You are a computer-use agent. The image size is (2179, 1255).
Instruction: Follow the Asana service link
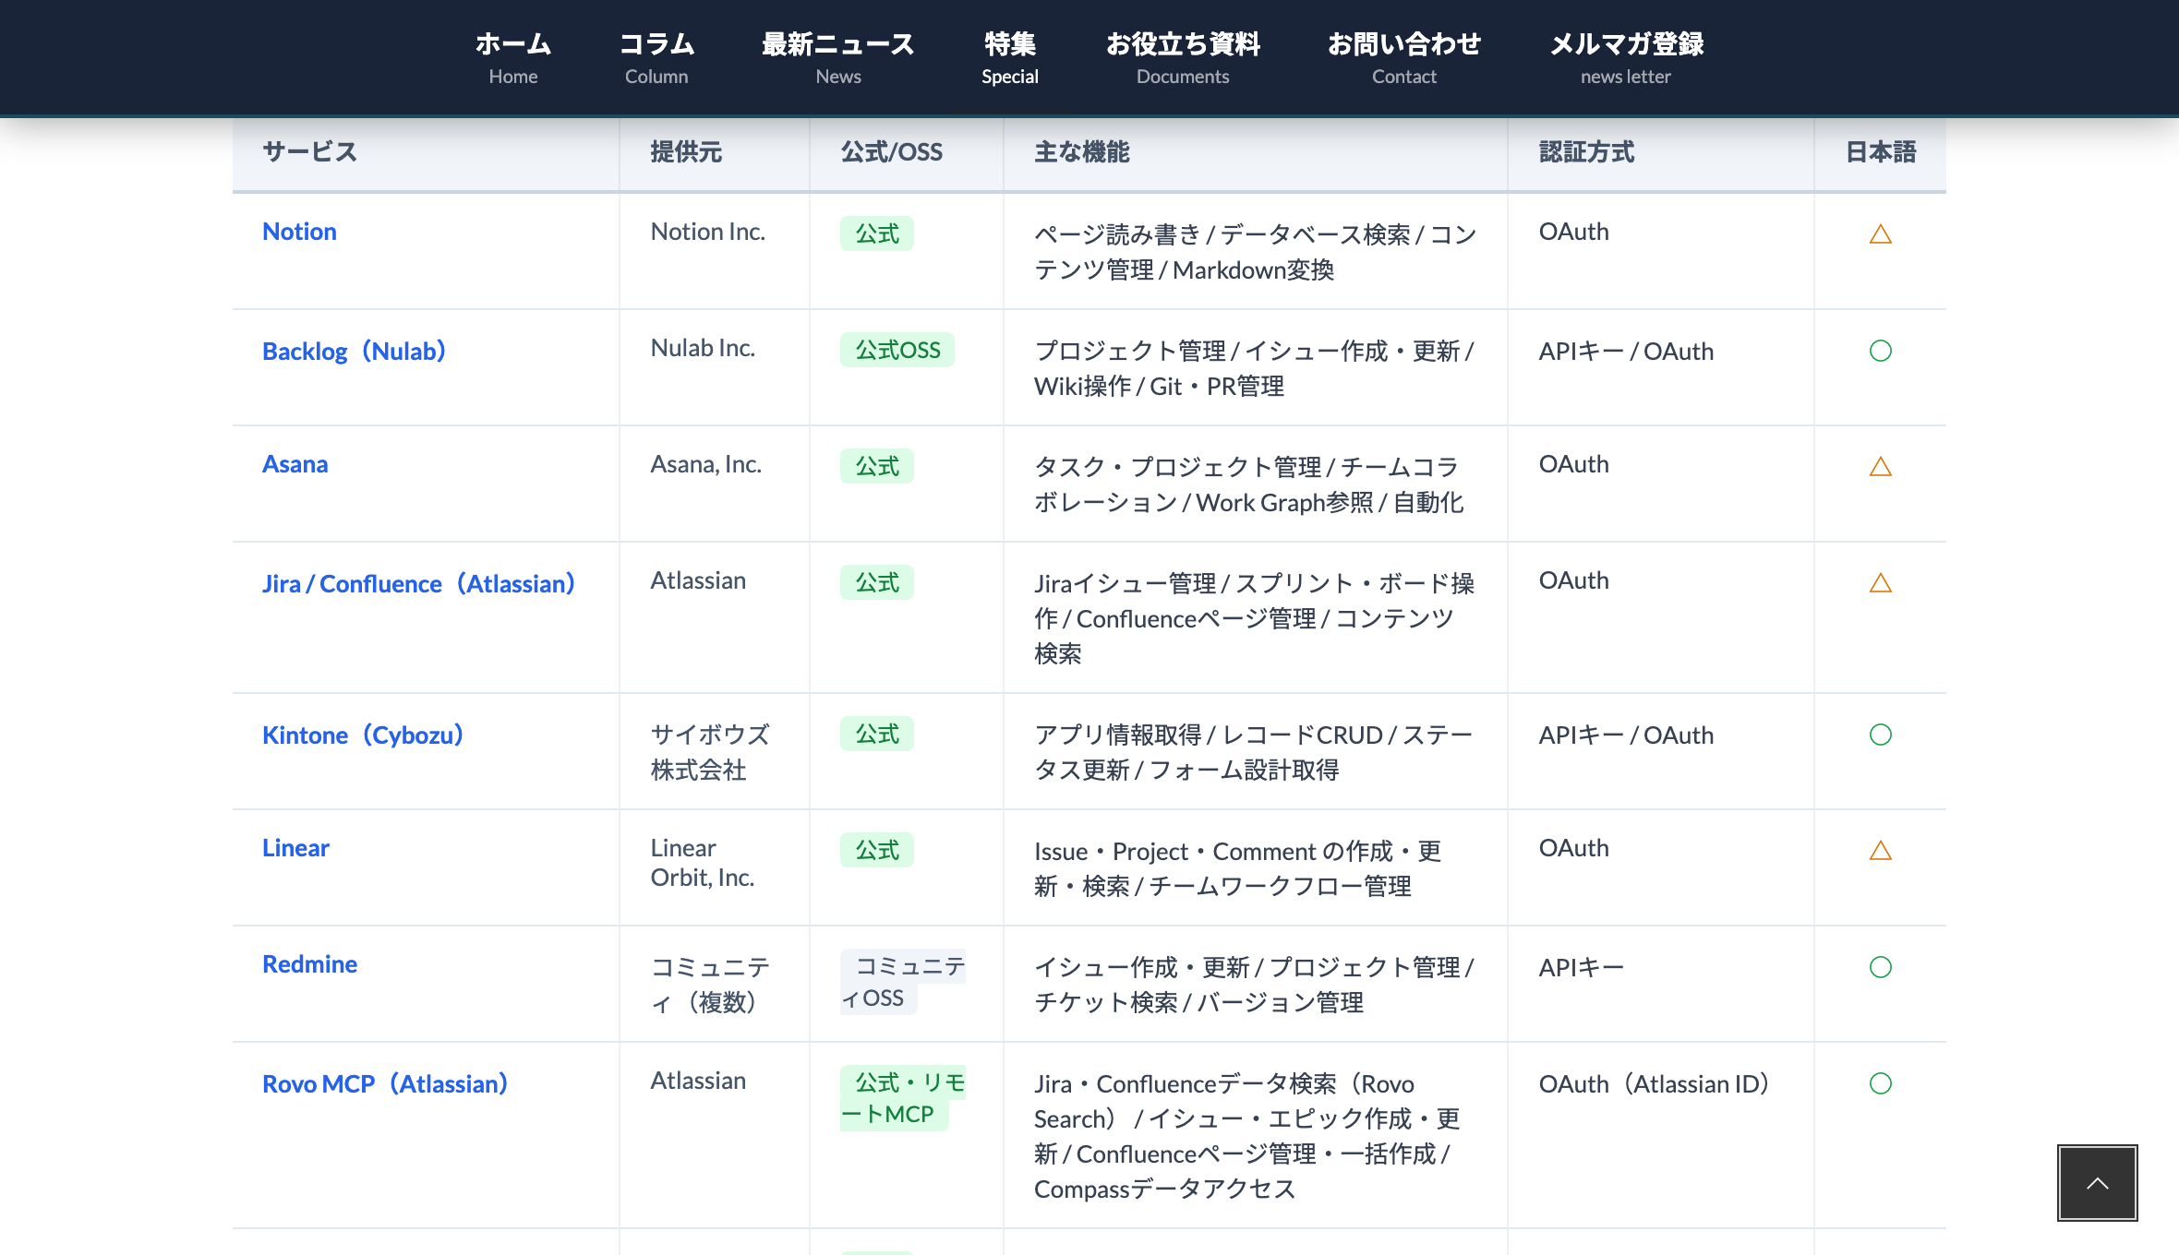coord(295,464)
